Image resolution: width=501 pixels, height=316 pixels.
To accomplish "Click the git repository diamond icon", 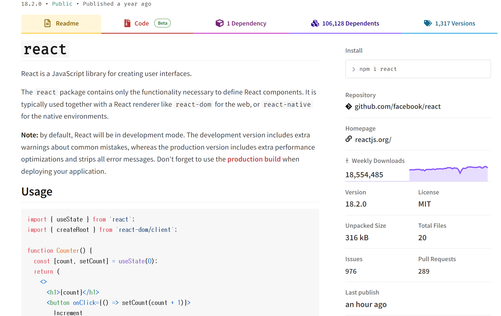I will [349, 106].
